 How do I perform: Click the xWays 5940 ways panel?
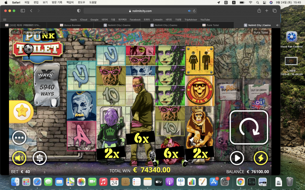click(x=47, y=85)
